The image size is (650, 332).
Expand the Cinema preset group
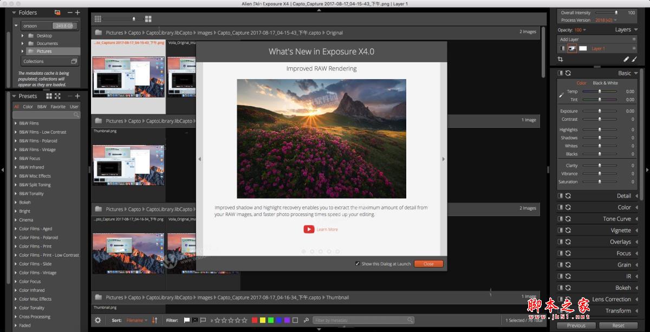coord(16,220)
